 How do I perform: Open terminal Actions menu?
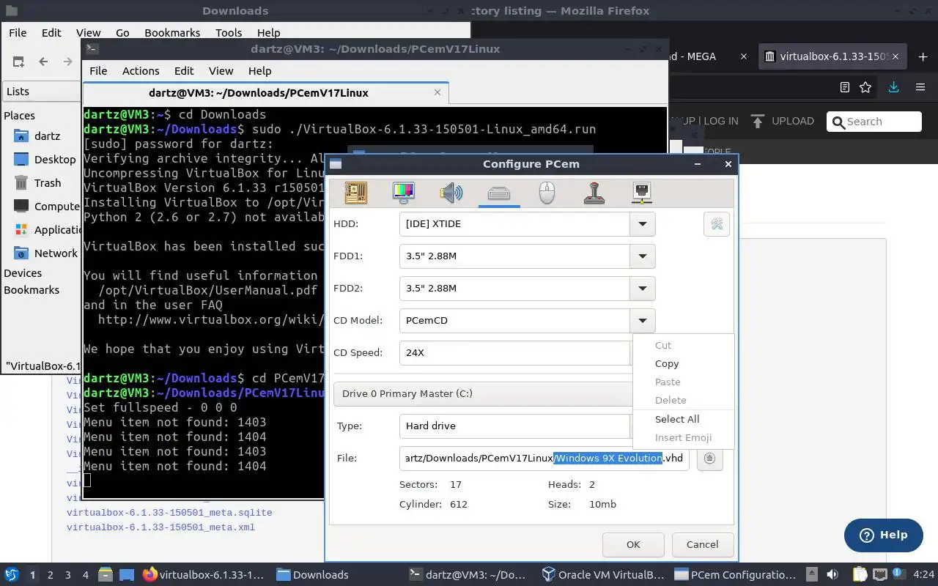pos(141,71)
